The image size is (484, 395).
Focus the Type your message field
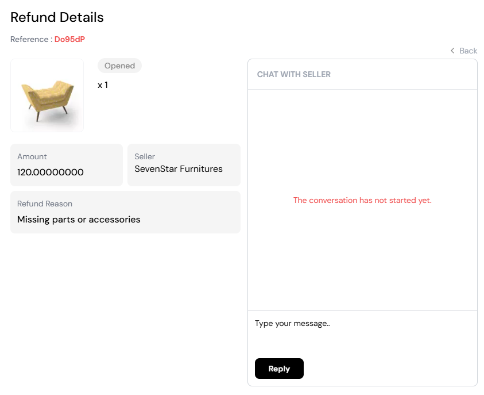362,331
